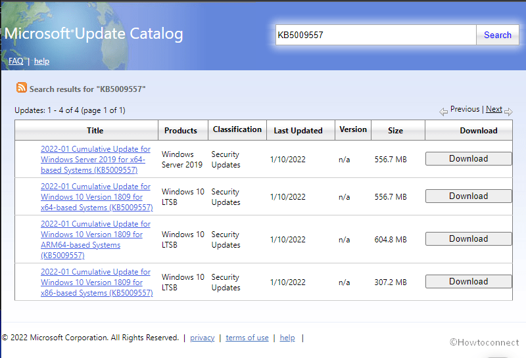Open the privacy link in footer
526x358 pixels.
(x=203, y=338)
